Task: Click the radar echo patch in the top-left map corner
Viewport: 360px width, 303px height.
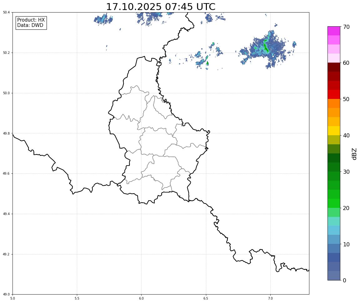Action: click(x=103, y=19)
